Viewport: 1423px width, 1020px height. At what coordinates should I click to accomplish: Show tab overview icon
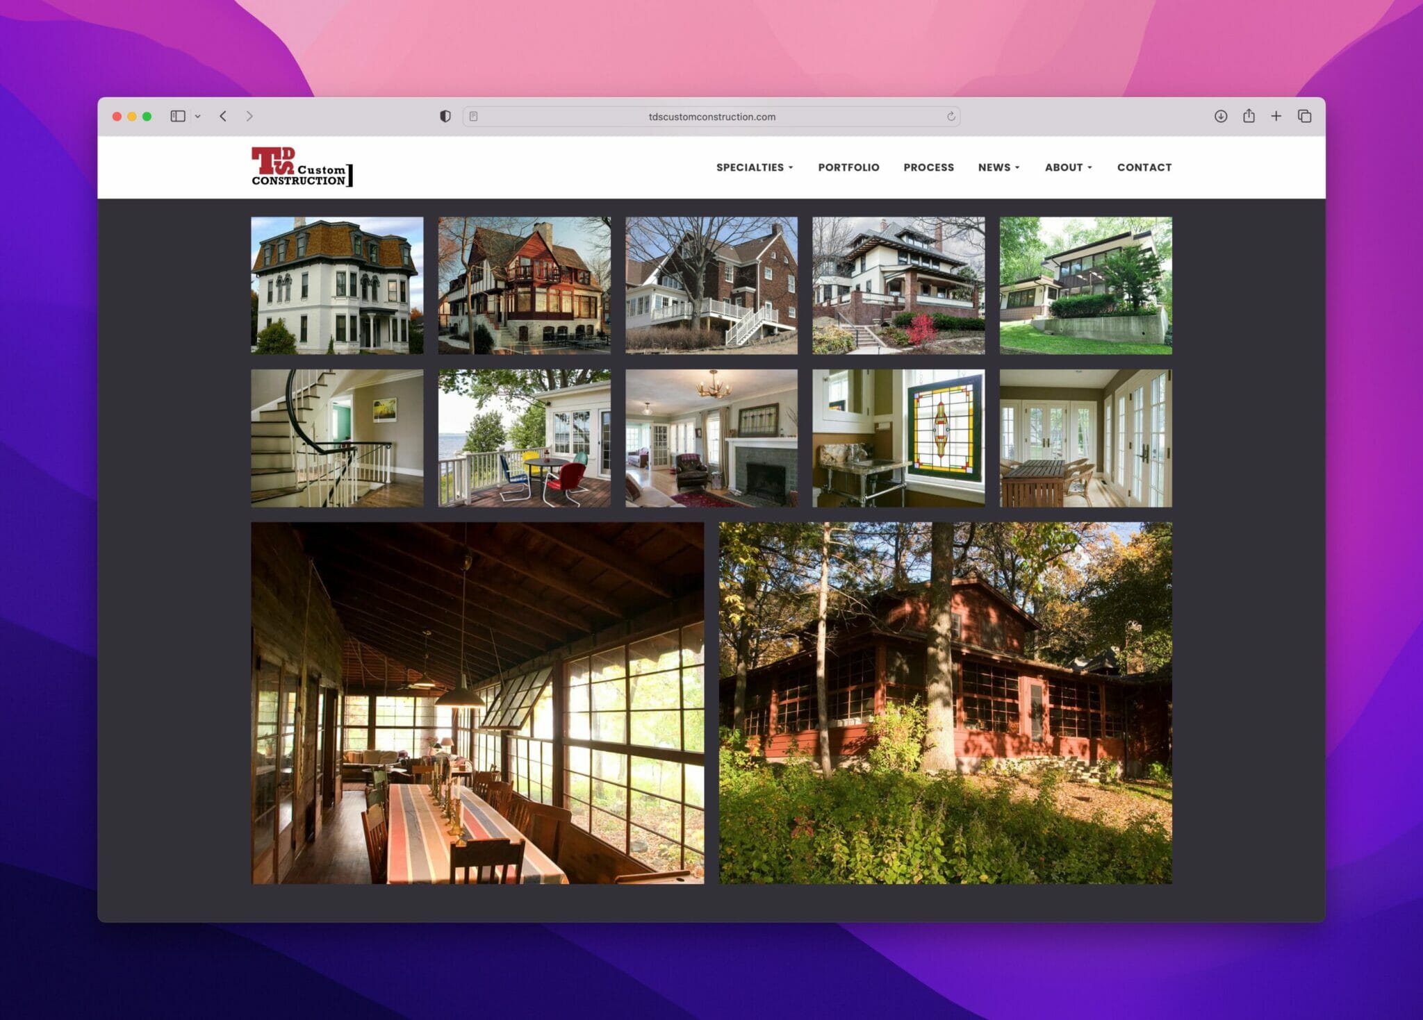1305,116
